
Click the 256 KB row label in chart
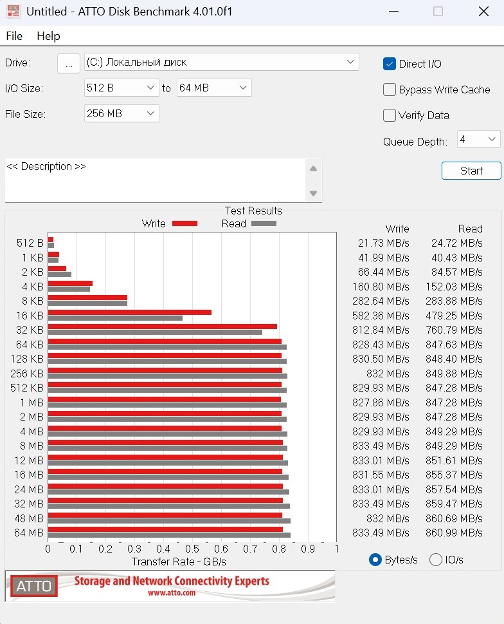27,373
